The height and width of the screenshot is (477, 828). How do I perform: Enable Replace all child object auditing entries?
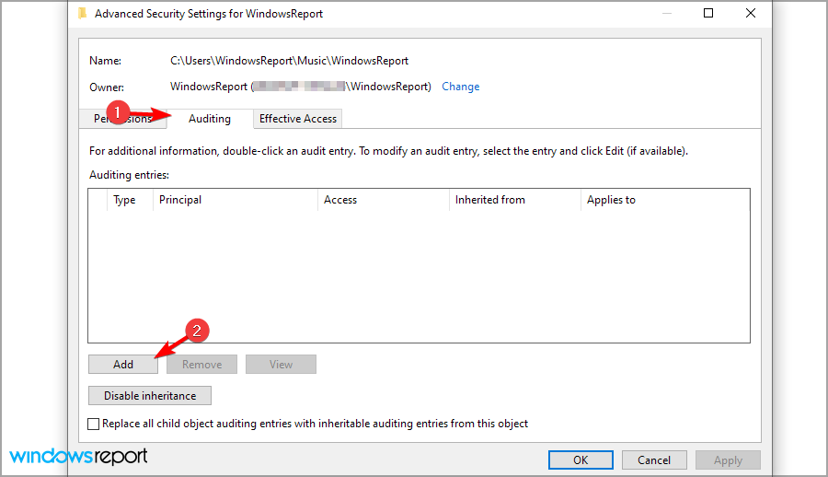click(93, 424)
